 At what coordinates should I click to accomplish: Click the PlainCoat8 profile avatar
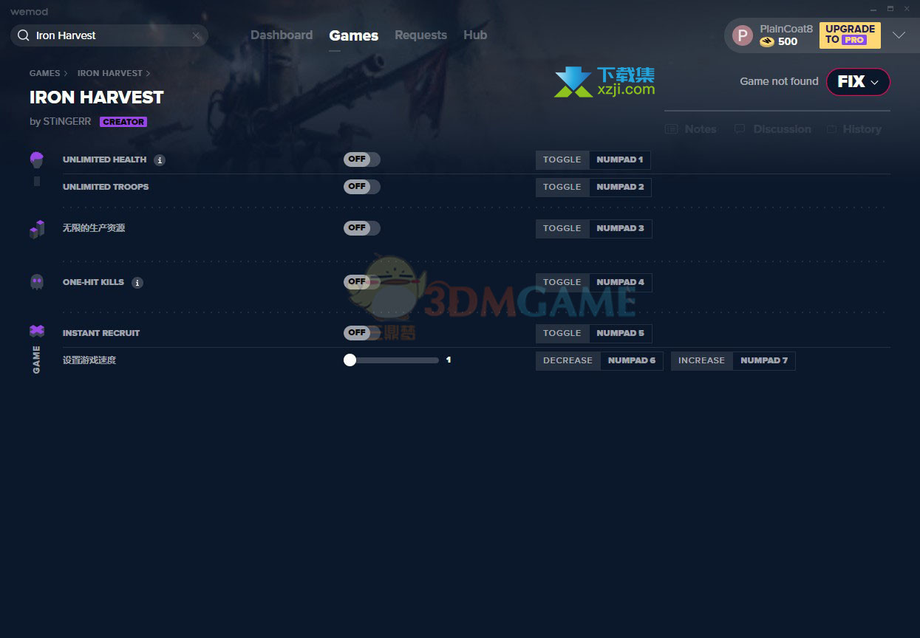pos(742,35)
